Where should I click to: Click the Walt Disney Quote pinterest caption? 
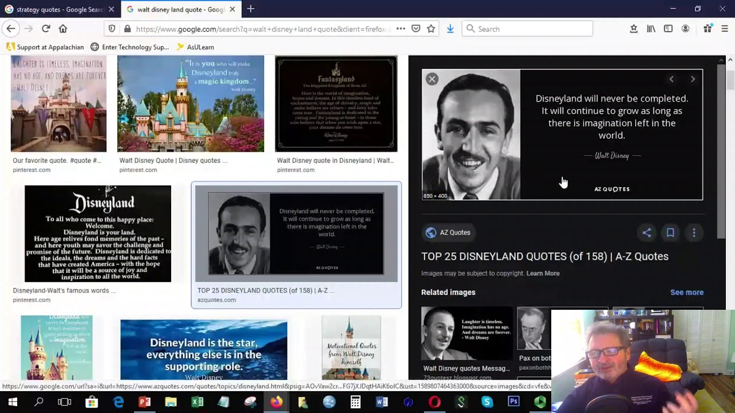point(173,161)
